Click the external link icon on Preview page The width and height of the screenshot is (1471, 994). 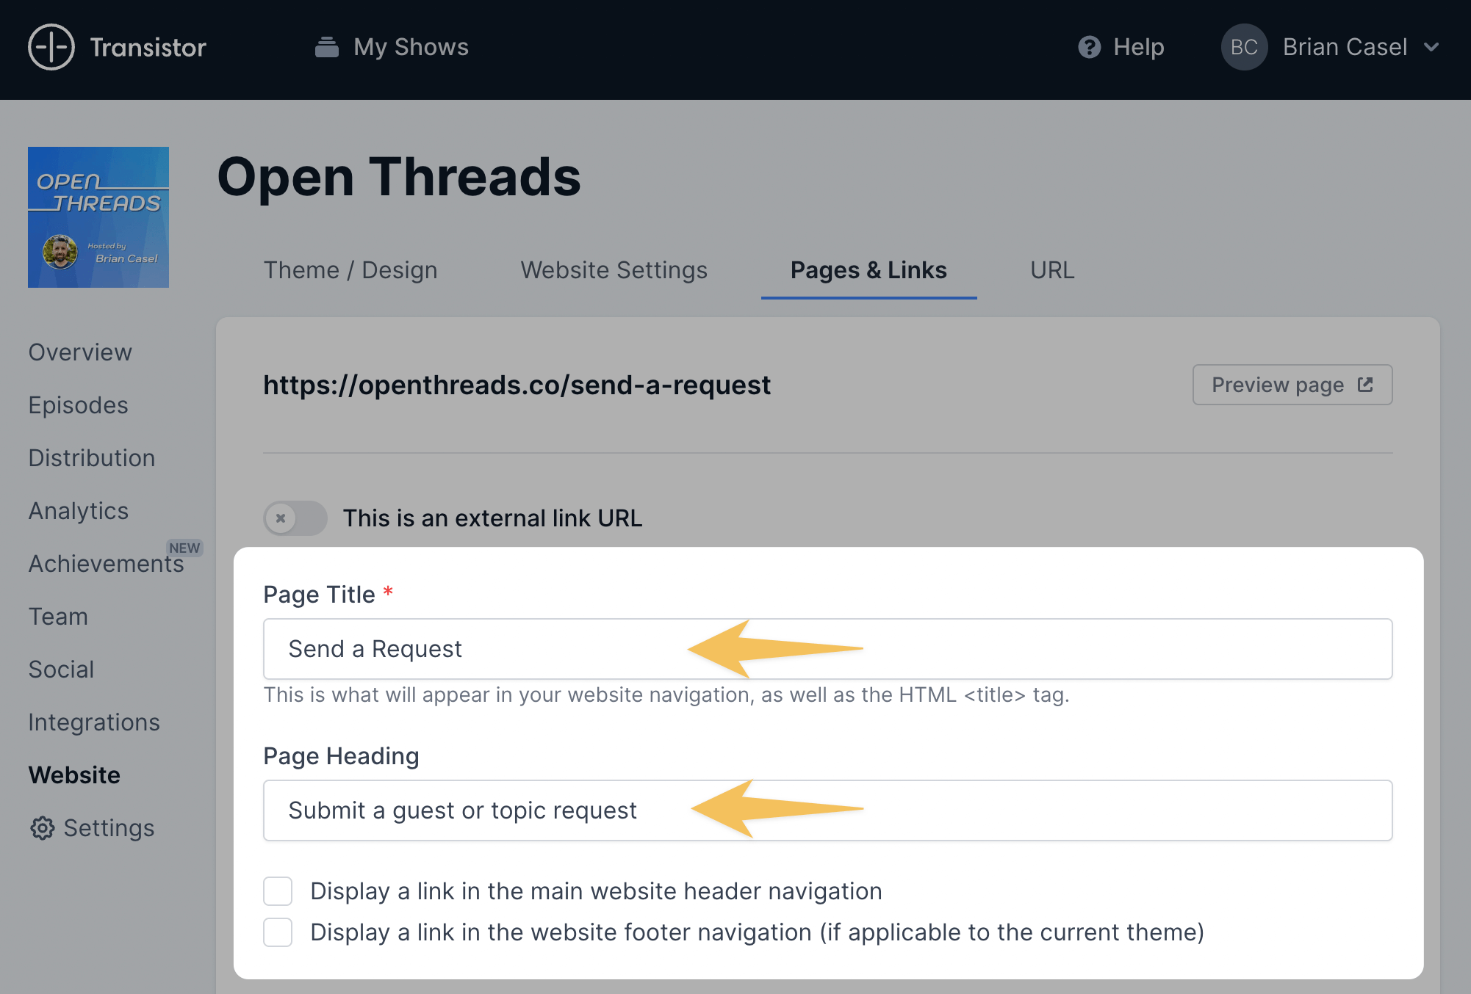[x=1365, y=385]
